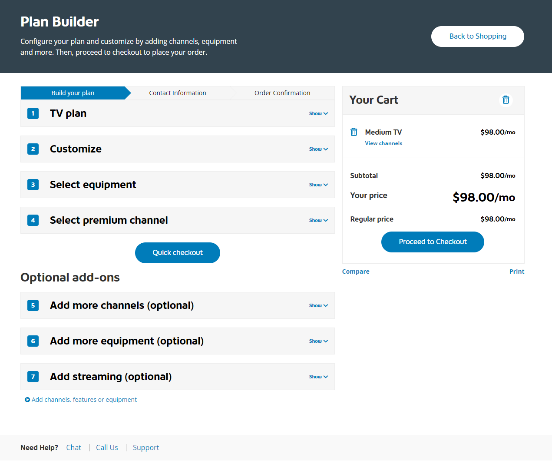This screenshot has width=552, height=467.
Task: Click the step 1 number badge
Action: (x=33, y=113)
